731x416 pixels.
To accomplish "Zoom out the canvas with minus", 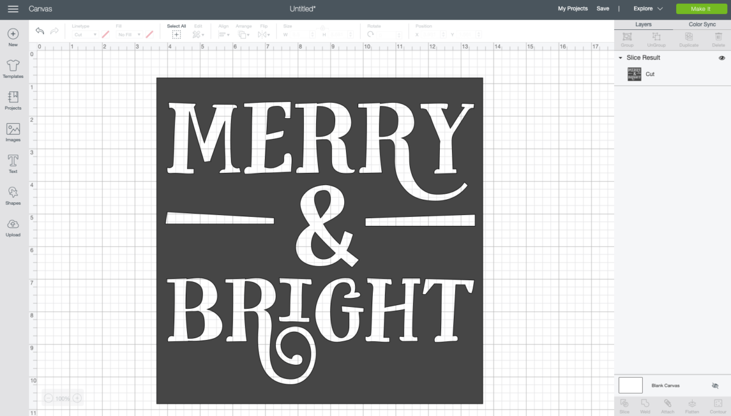I will coord(48,398).
